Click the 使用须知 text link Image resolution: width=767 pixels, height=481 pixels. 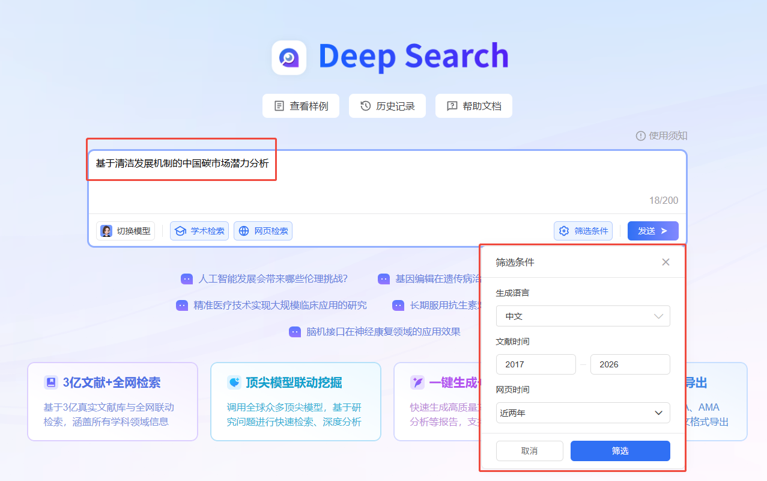[668, 136]
